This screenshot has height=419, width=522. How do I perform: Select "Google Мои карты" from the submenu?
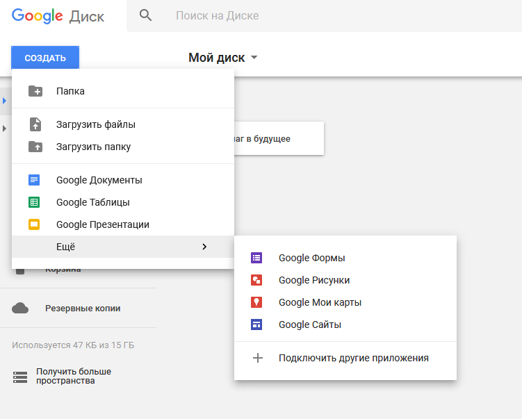point(345,302)
